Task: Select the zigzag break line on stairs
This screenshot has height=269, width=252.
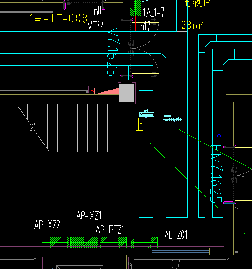Action: 33,127
